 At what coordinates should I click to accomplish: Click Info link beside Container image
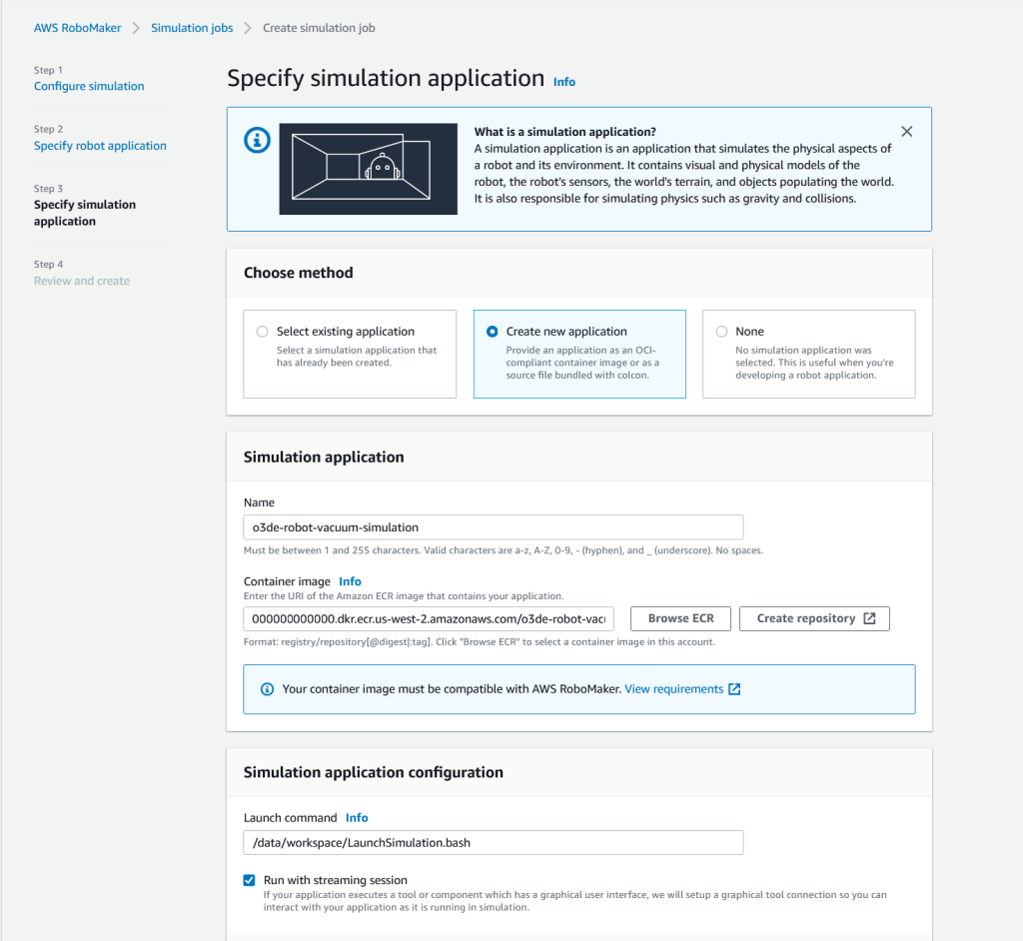350,581
